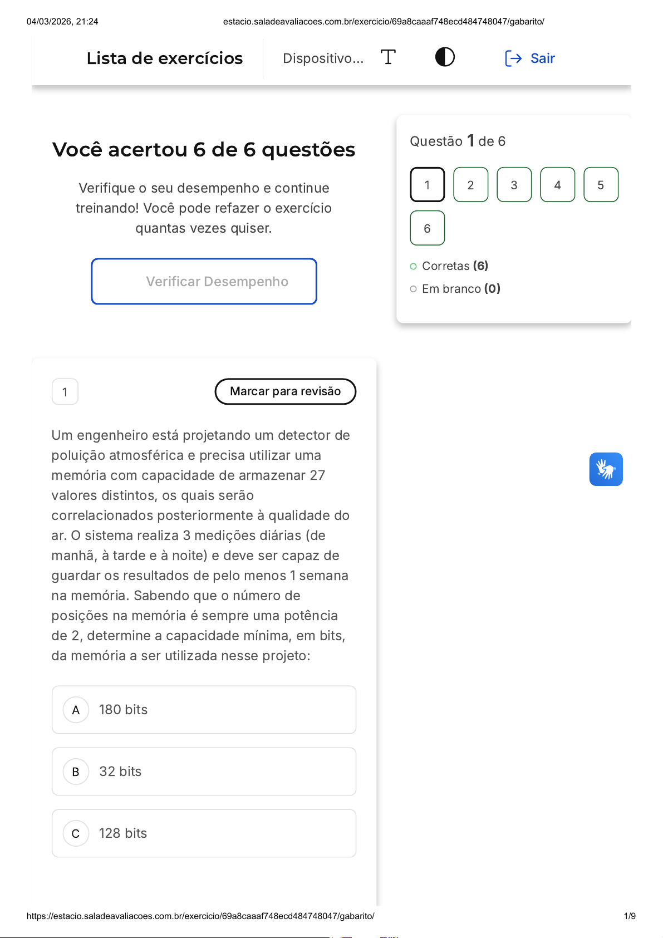Click the Verificar Desempenho button
Viewport: 663px width, 938px height.
pos(204,282)
